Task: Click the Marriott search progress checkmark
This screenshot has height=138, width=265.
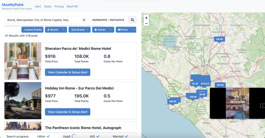Action: [x=126, y=136]
